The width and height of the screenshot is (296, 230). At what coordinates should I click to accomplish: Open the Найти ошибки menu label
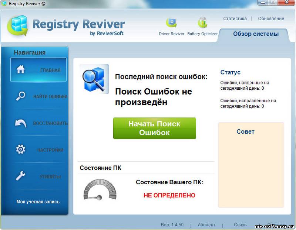coord(50,96)
